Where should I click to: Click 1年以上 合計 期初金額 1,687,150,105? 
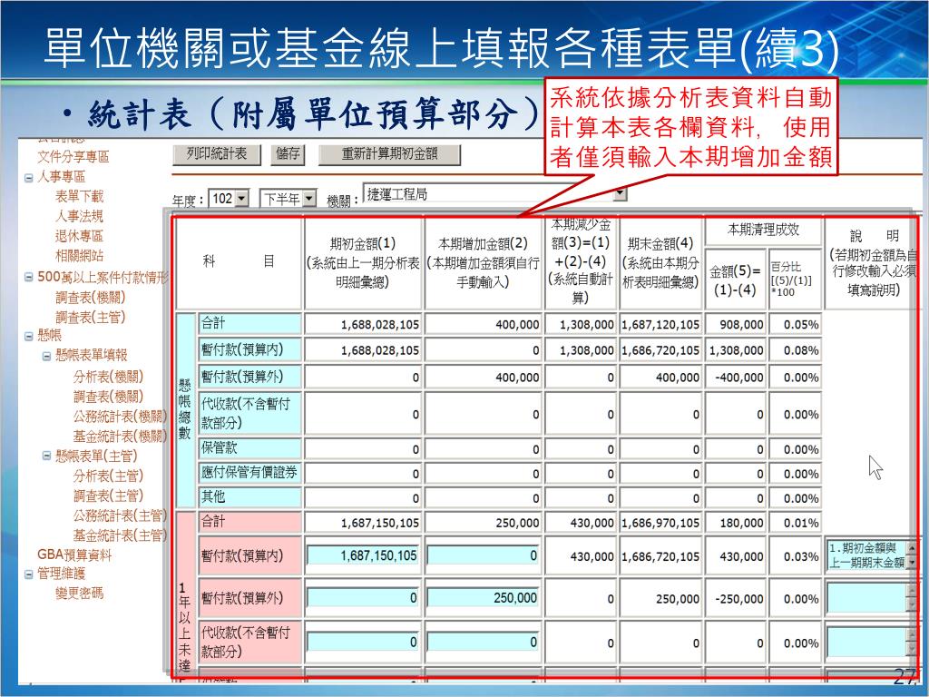coord(363,523)
